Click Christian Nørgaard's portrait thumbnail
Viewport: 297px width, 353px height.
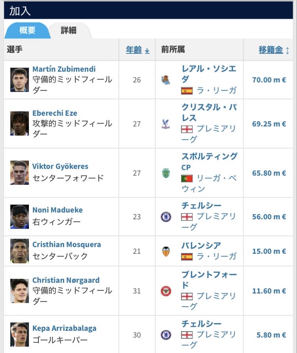pos(20,291)
